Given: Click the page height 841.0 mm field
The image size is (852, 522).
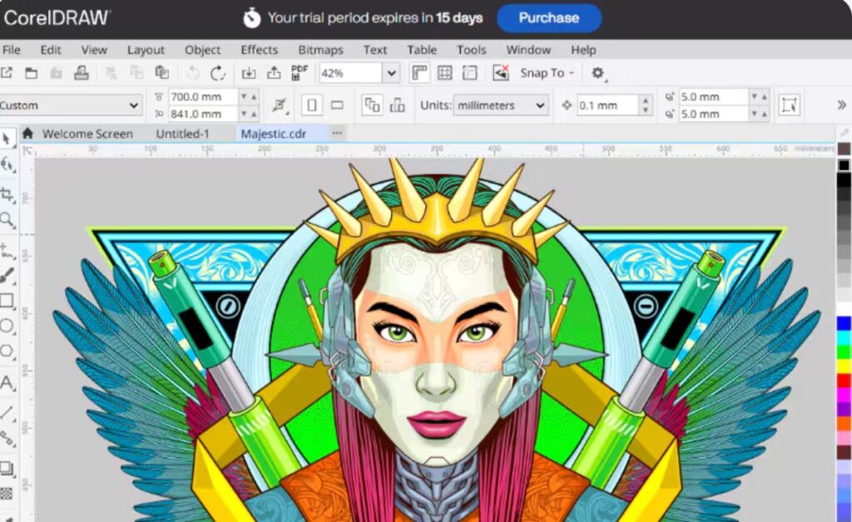Looking at the screenshot, I should (203, 114).
